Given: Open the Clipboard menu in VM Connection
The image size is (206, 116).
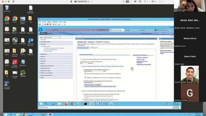Looking at the screenshot, I should click(55, 22).
